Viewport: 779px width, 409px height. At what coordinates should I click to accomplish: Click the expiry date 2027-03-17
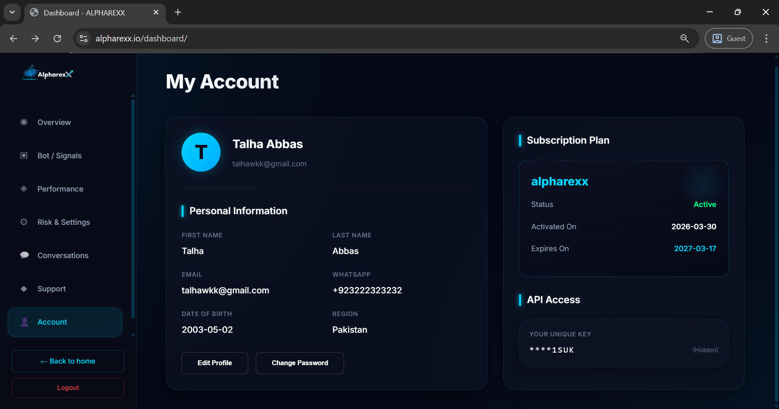click(695, 248)
